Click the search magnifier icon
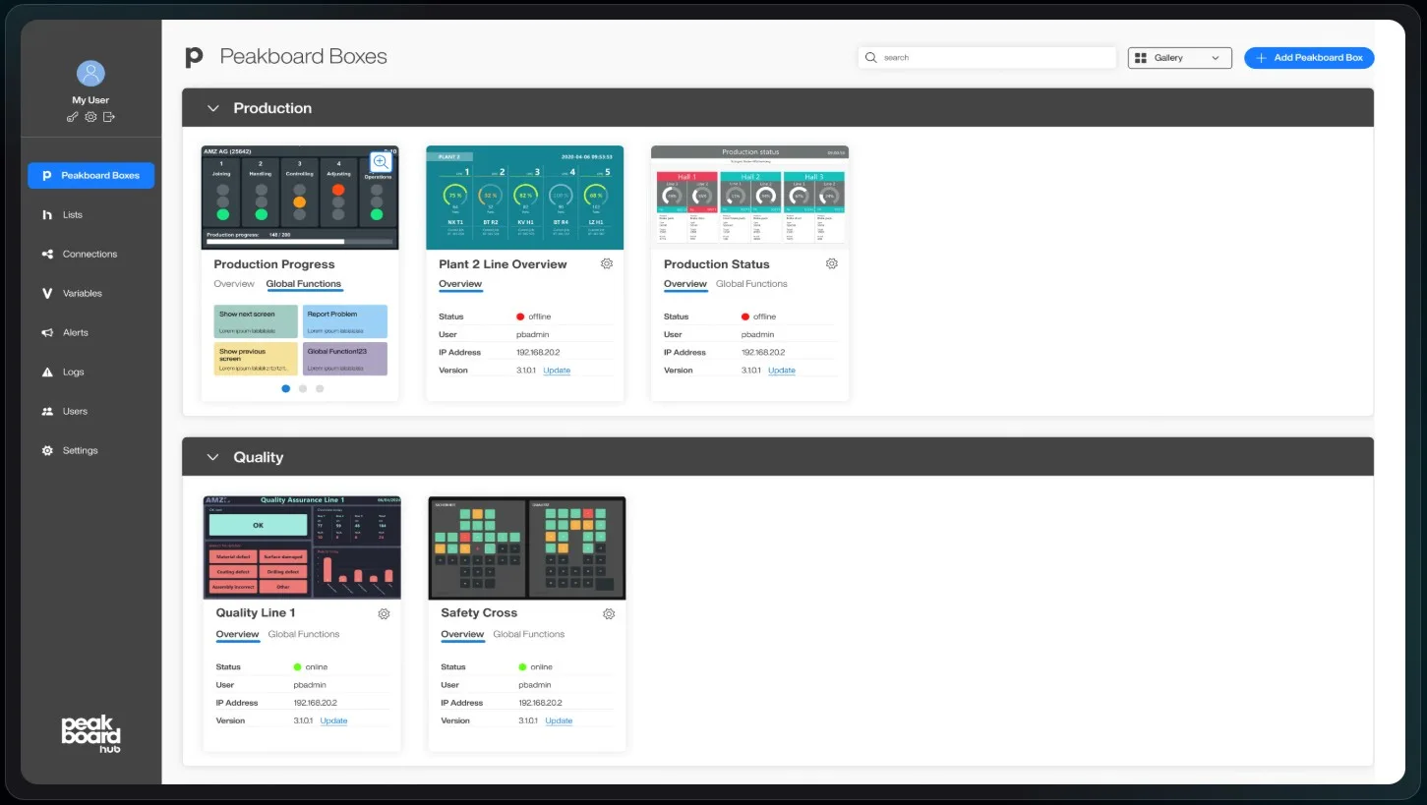Image resolution: width=1427 pixels, height=805 pixels. [x=870, y=58]
